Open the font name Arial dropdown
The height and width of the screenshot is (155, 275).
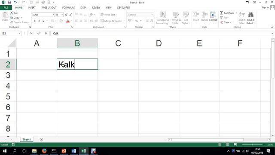[x=53, y=15]
